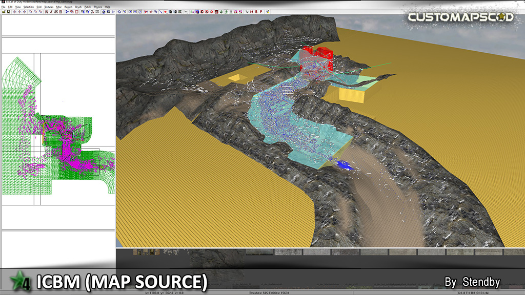This screenshot has height=295, width=525.
Task: Open the Misc menu
Action: [x=59, y=7]
